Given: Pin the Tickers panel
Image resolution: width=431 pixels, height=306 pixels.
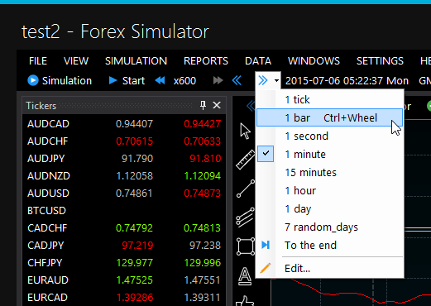Looking at the screenshot, I should tap(203, 105).
